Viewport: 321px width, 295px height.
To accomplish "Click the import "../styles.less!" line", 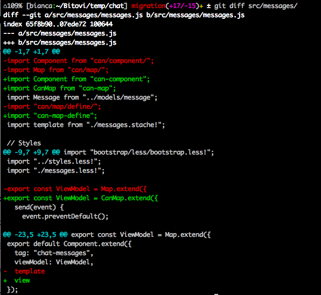I will pyautogui.click(x=54, y=161).
